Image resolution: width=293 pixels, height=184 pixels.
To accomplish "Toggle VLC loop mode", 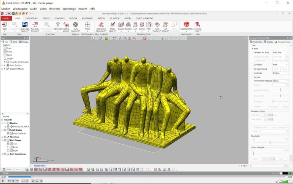I will pyautogui.click(x=37, y=181).
